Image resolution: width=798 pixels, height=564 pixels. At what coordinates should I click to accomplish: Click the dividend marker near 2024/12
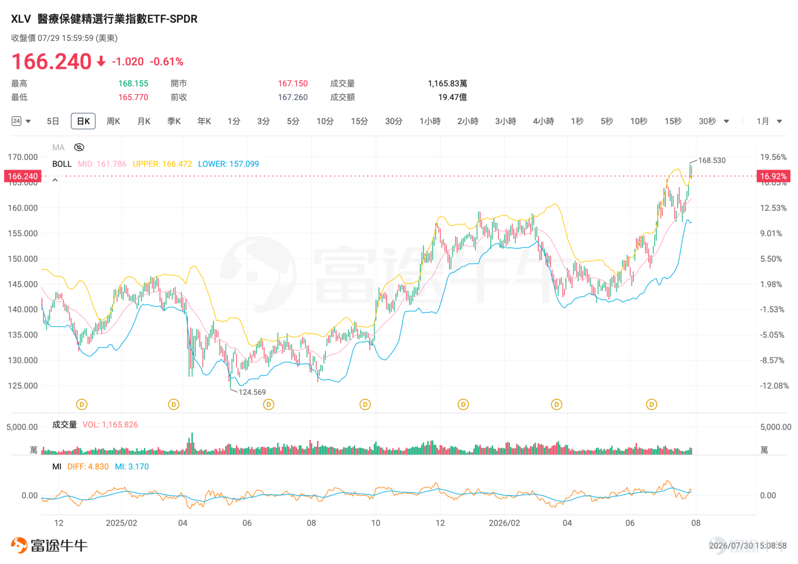(81, 404)
